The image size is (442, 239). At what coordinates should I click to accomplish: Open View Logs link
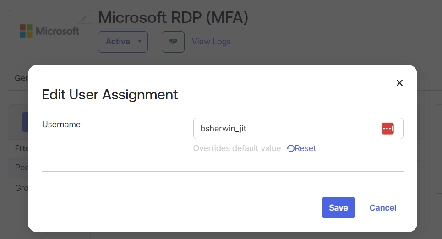coord(211,42)
